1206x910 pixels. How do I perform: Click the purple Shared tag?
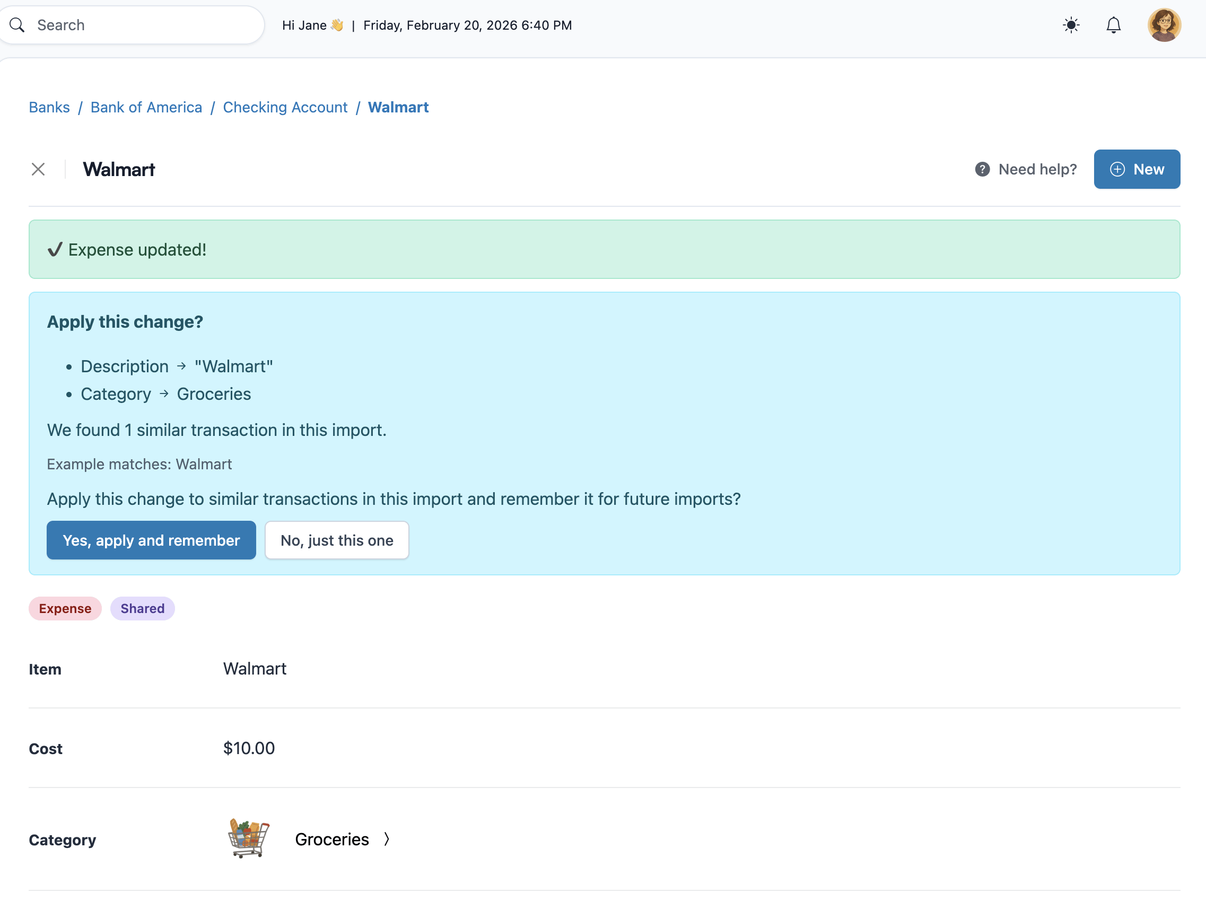coord(142,608)
